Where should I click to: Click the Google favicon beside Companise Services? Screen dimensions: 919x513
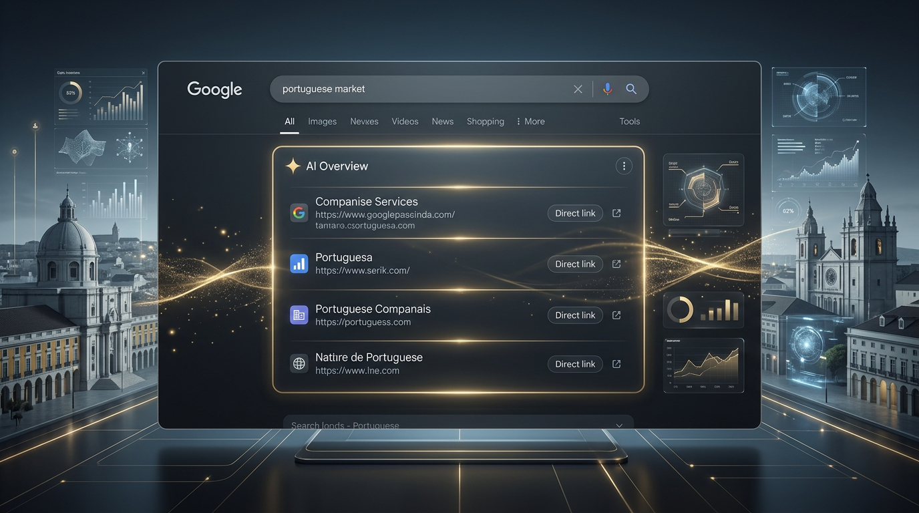pyautogui.click(x=299, y=213)
